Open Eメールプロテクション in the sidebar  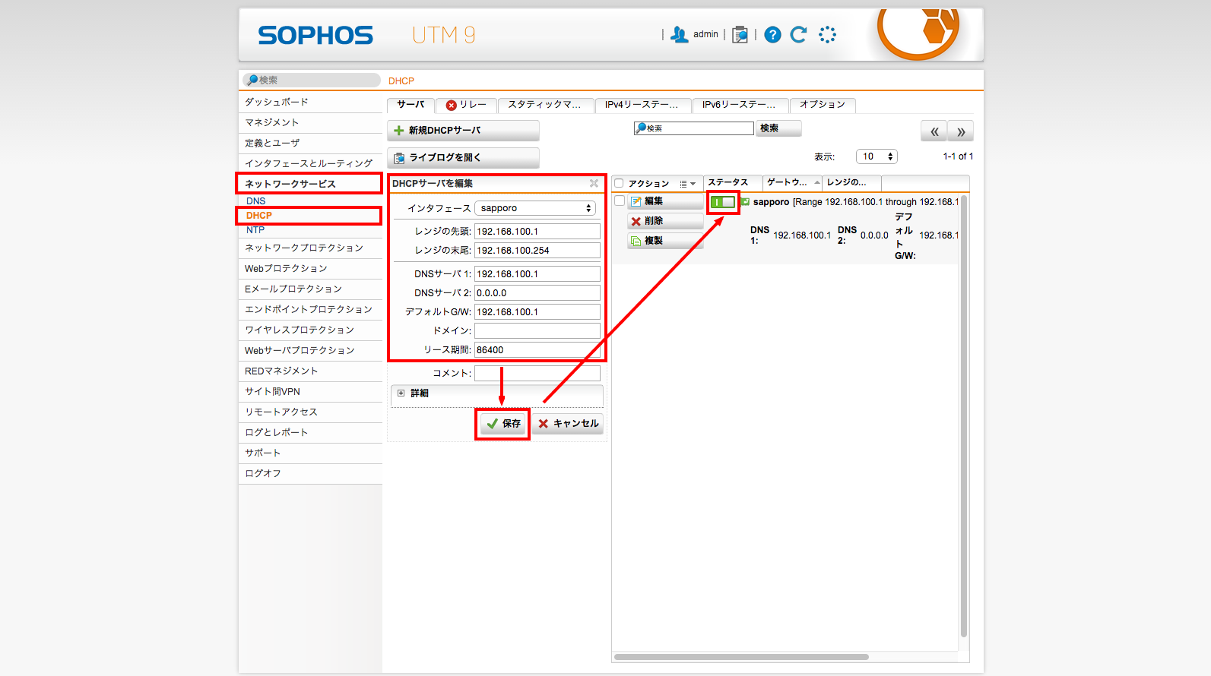pos(310,289)
